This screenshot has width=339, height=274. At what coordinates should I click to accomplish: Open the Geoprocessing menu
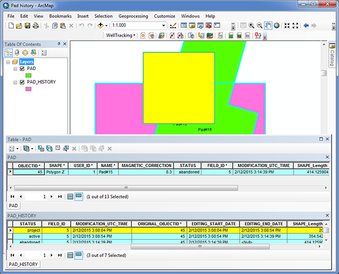(133, 16)
